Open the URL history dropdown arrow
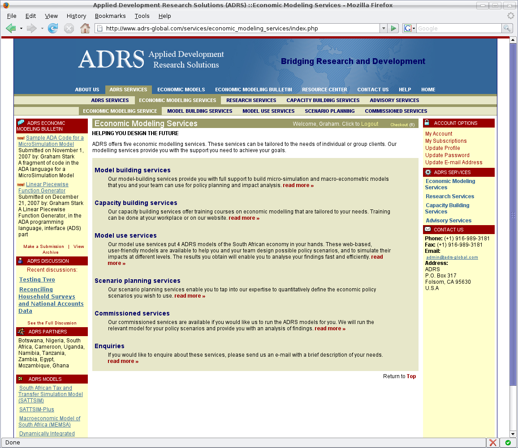The image size is (518, 448). 383,28
